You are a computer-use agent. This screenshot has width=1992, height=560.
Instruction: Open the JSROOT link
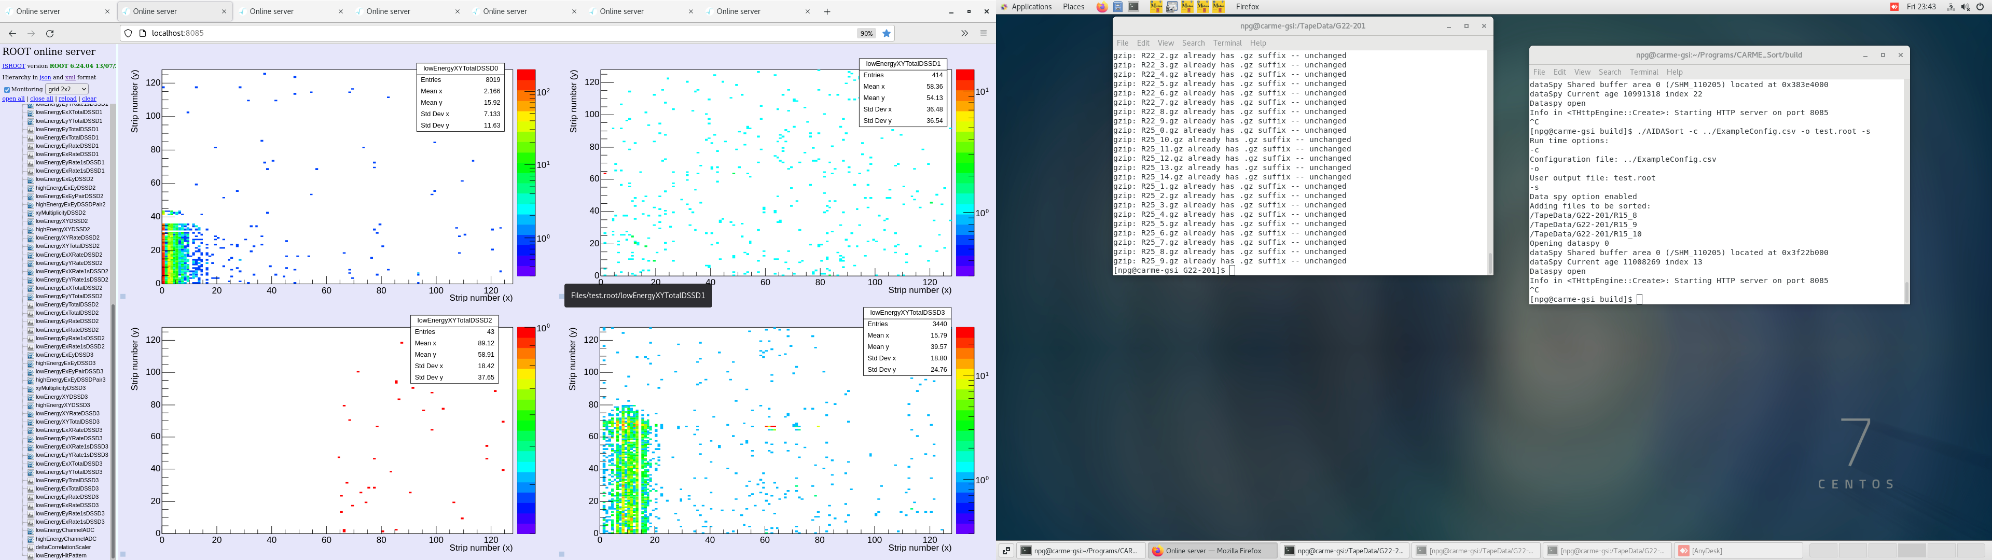point(13,66)
